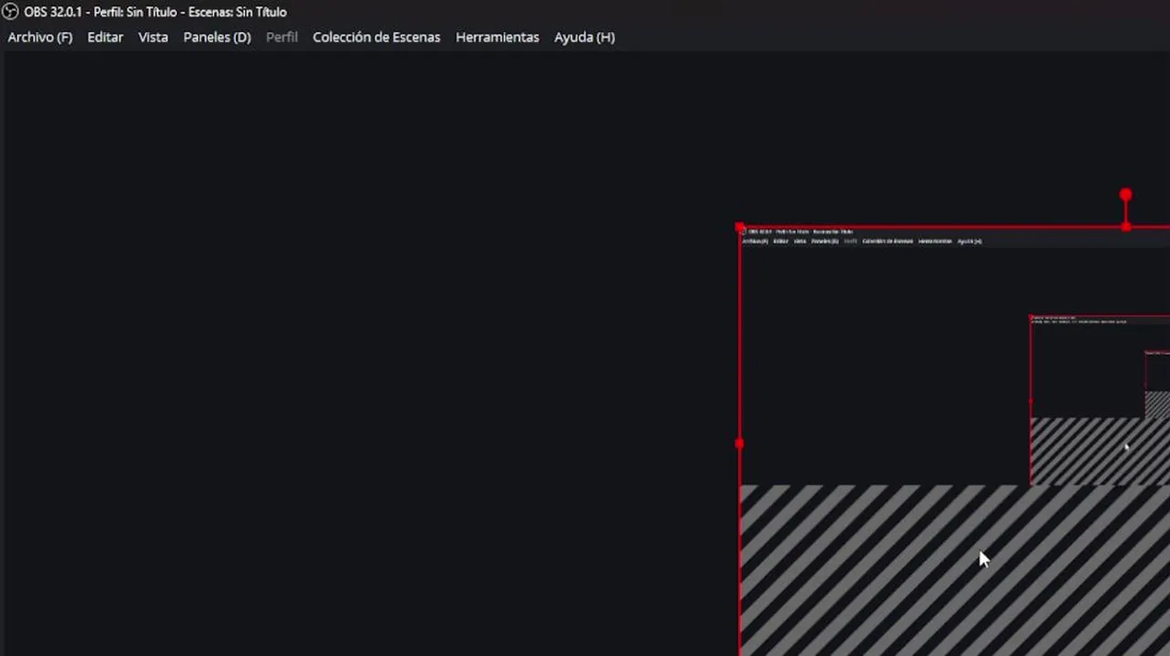The width and height of the screenshot is (1170, 656).
Task: Open the Colección de Escenas menu
Action: click(x=376, y=37)
